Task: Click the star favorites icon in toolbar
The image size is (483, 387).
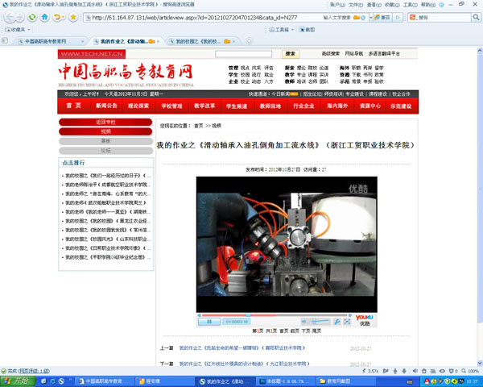Action: click(x=73, y=17)
